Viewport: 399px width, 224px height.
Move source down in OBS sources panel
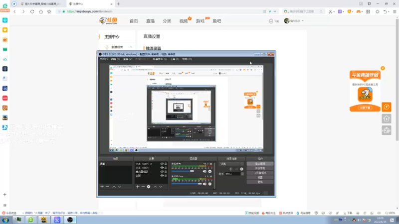(x=161, y=187)
